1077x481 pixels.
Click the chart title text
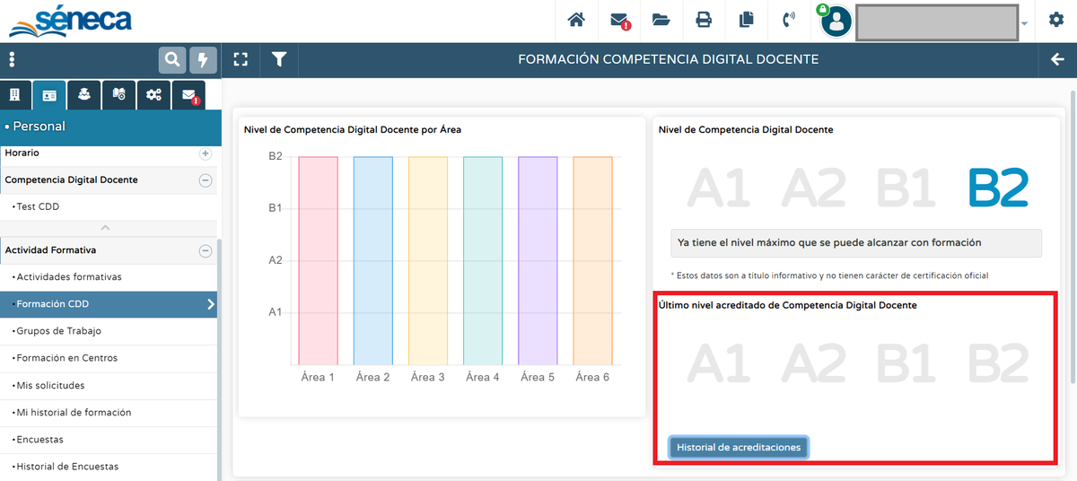(353, 130)
